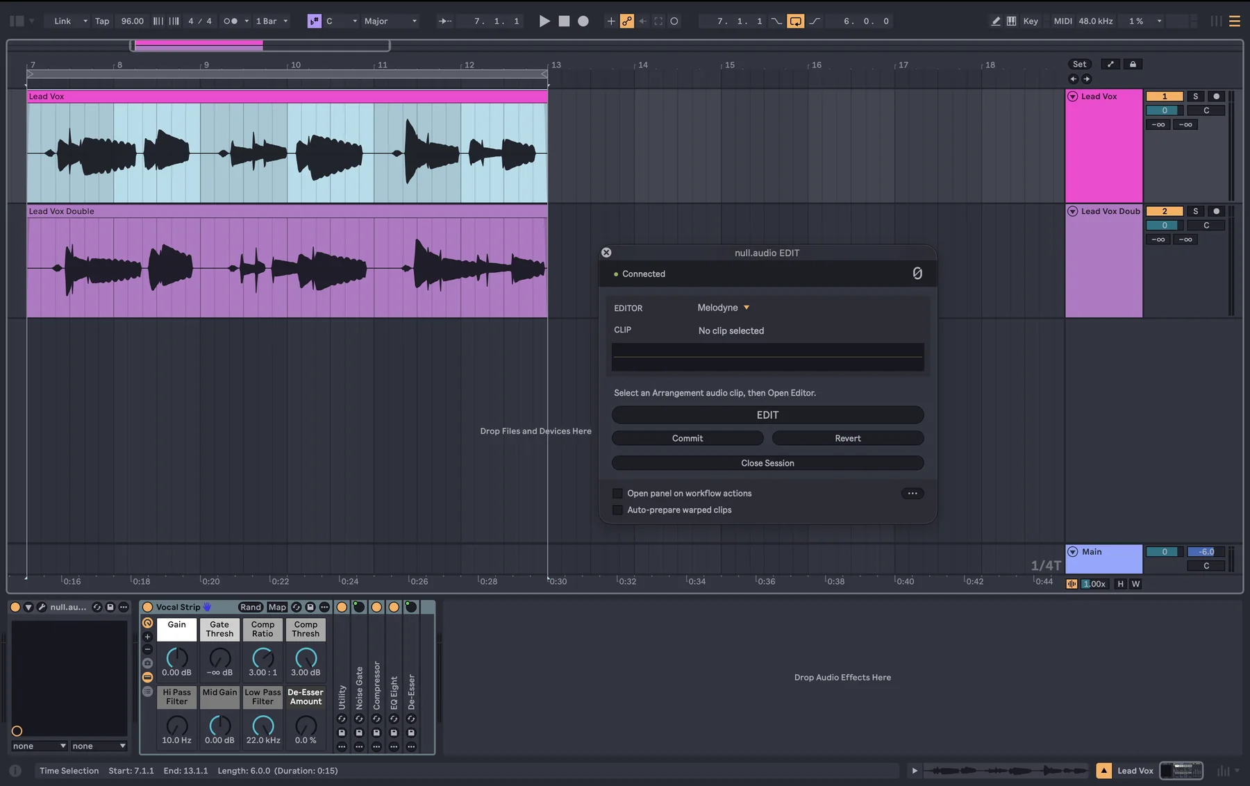Image resolution: width=1250 pixels, height=786 pixels.
Task: Click the null.audio logo icon
Action: pyautogui.click(x=917, y=274)
